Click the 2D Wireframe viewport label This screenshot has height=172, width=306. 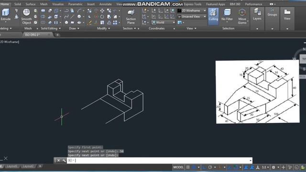pos(10,42)
